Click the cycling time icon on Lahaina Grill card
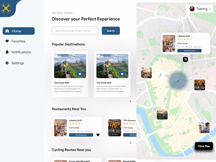Viewport: 216px width, 162px height. [x=87, y=131]
